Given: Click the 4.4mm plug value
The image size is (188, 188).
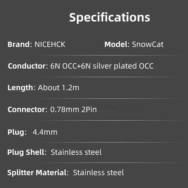Looking at the screenshot, I should [x=45, y=132].
